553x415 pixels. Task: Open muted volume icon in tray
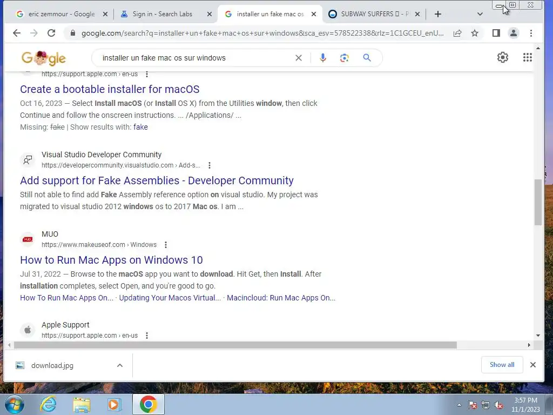tap(498, 405)
